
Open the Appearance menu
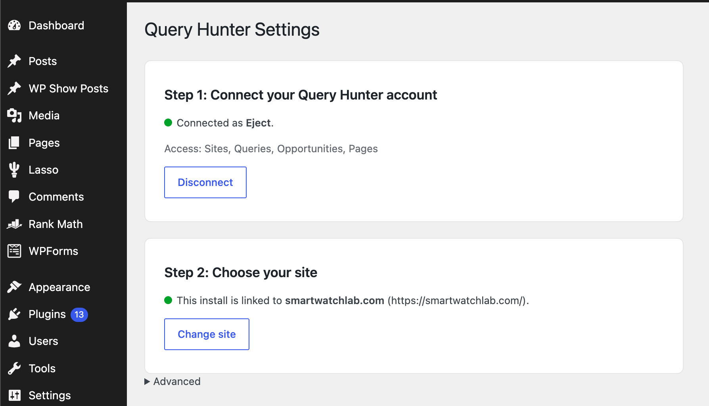59,287
